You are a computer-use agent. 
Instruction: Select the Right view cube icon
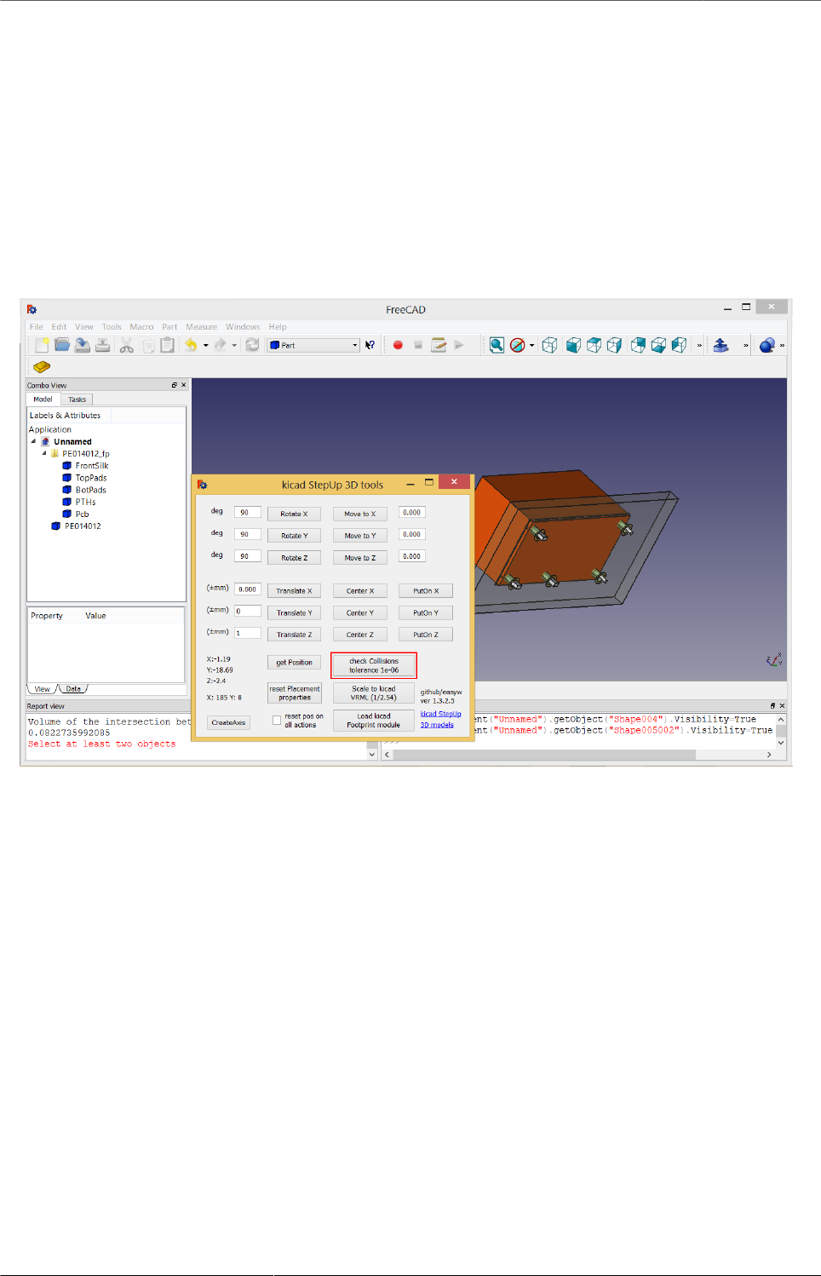pos(615,345)
